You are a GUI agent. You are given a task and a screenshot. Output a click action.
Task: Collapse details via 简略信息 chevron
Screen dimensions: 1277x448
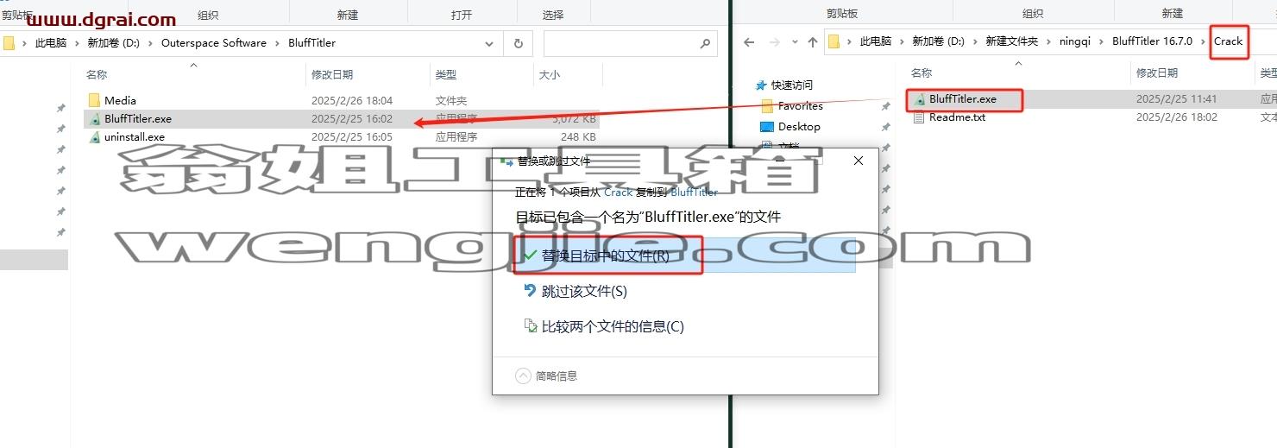pos(523,375)
